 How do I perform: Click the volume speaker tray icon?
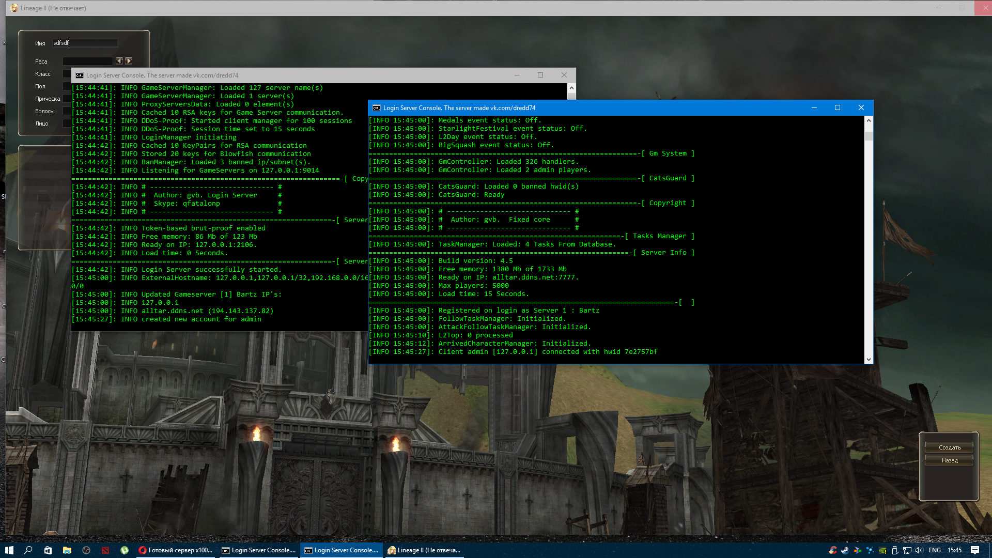coord(919,550)
